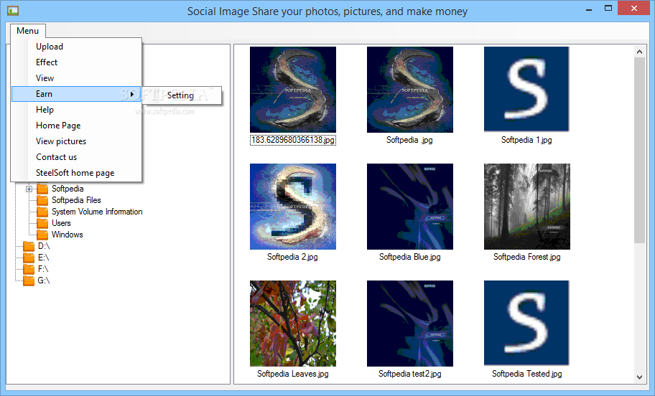Viewport: 655px width, 396px height.
Task: Expand the Softpedia folder tree node
Action: point(29,189)
